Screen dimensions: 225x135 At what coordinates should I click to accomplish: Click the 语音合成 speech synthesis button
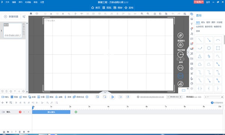pos(78,97)
